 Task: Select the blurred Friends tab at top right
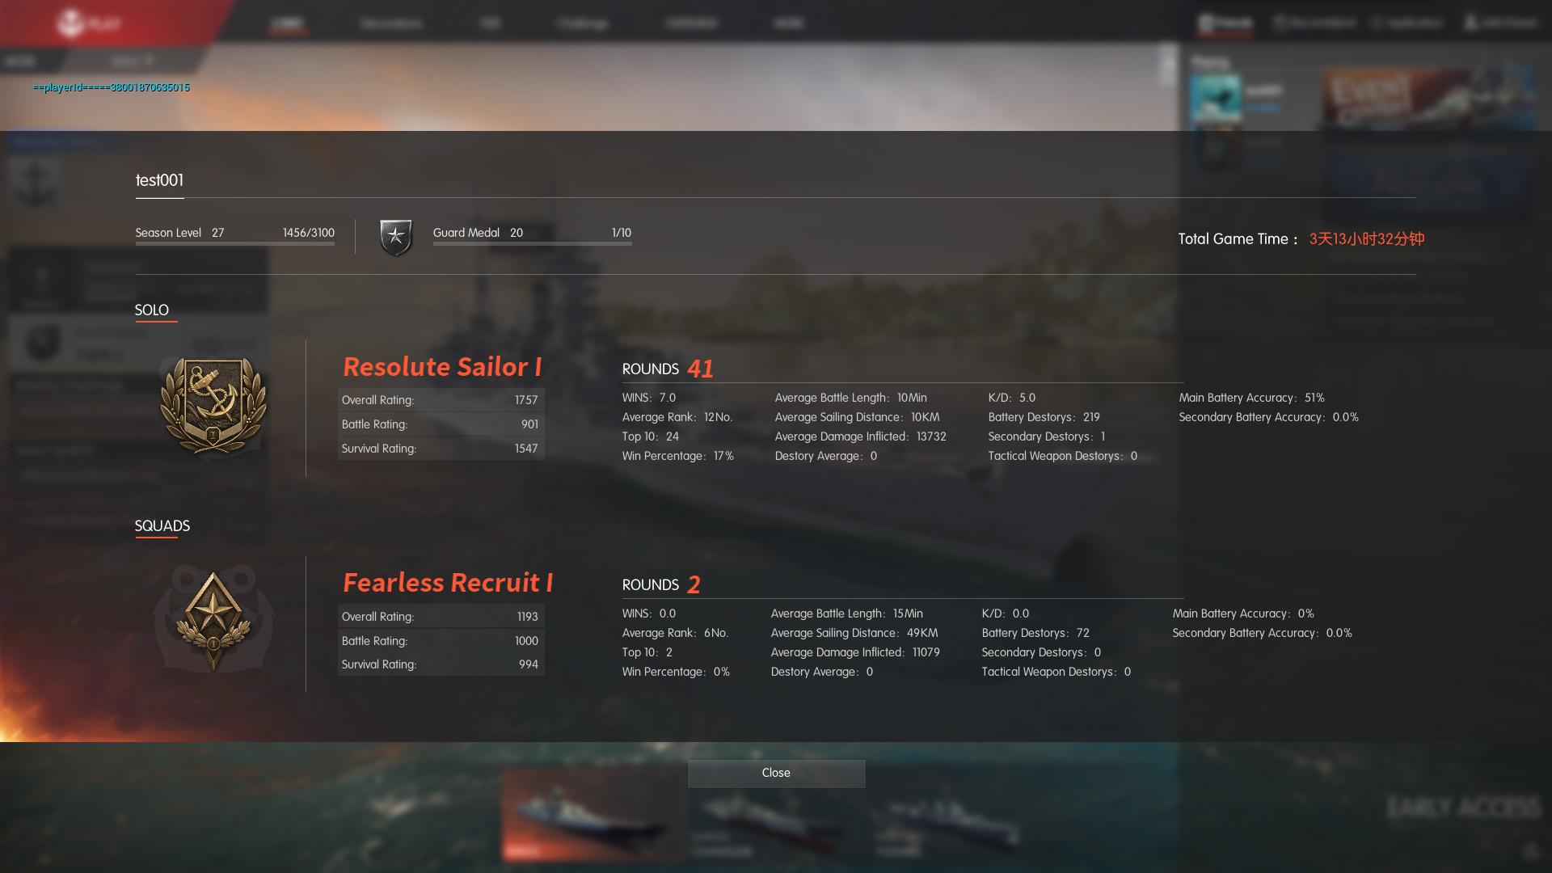[x=1225, y=23]
